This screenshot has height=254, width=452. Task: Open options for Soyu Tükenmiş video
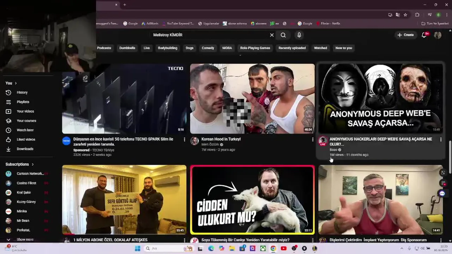click(312, 240)
